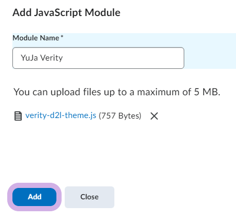Click the light blue highlighted area beside input
This screenshot has height=219, width=236.
pos(210,58)
